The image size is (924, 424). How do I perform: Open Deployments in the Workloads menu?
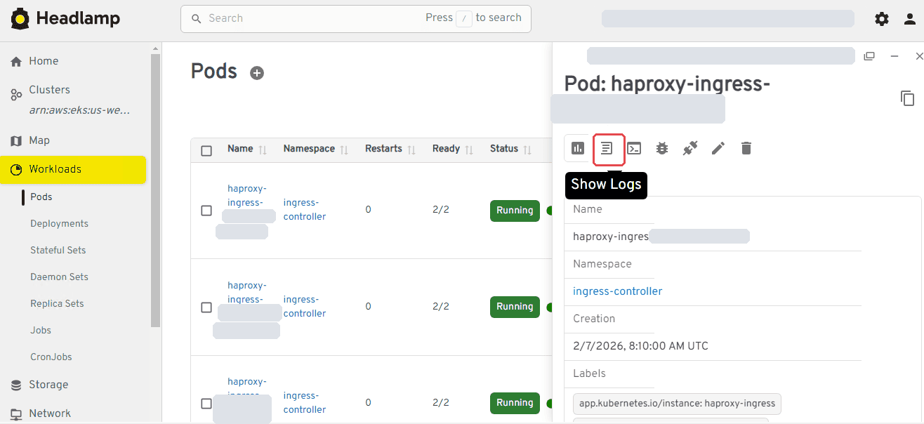point(59,224)
